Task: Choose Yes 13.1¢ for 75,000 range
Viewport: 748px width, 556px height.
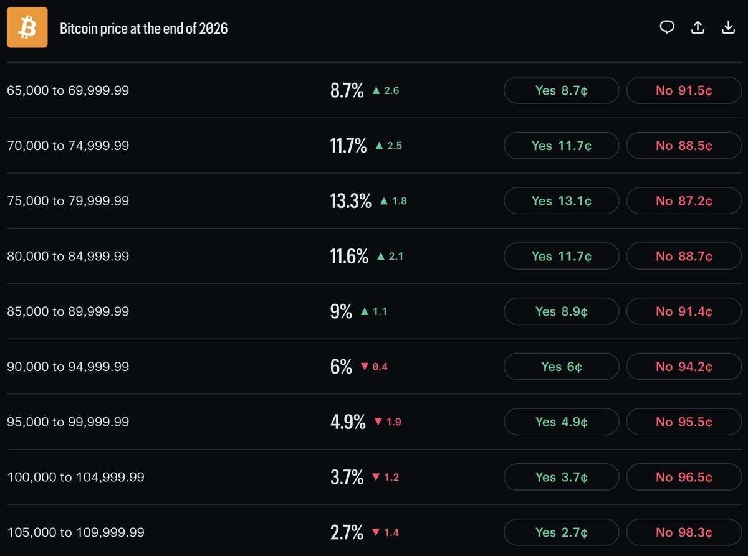Action: click(x=562, y=201)
